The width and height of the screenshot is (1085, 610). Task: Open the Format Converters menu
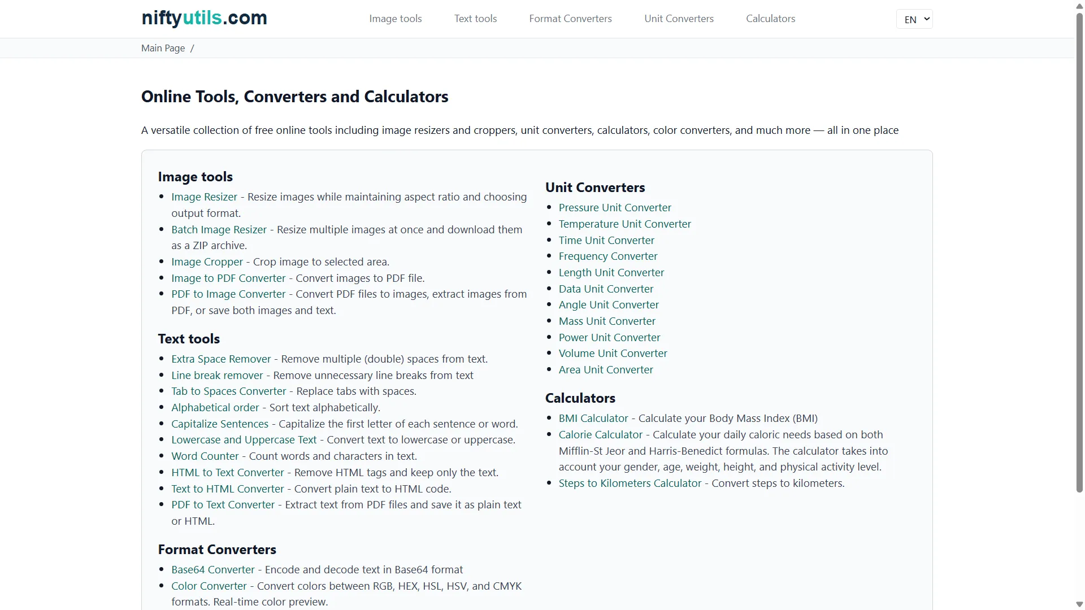point(570,18)
